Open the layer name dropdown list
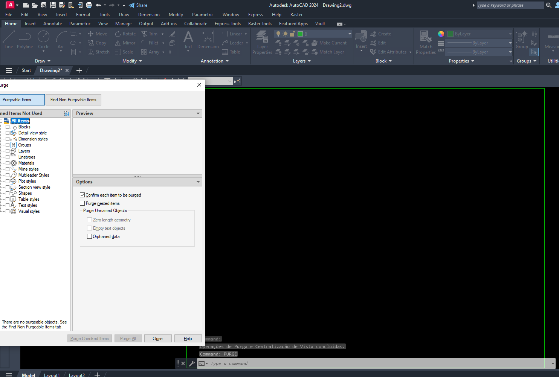This screenshot has width=559, height=377. [350, 34]
